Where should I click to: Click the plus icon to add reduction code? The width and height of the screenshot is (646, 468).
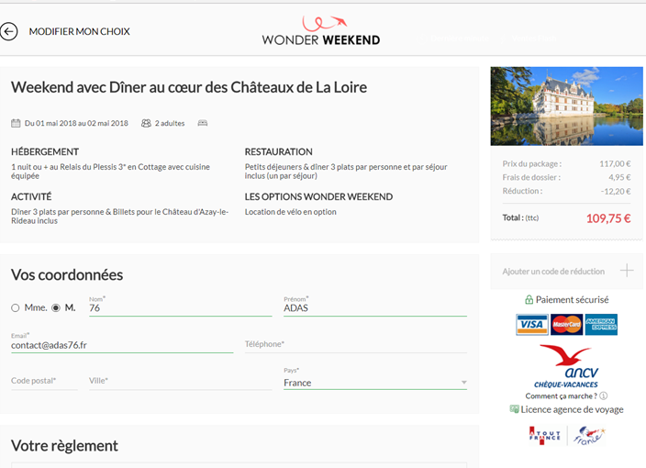click(627, 271)
